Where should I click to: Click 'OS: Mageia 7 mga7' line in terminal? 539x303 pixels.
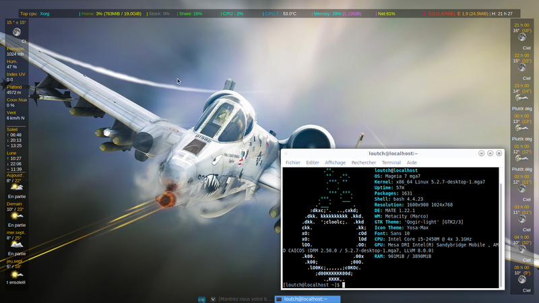click(397, 176)
